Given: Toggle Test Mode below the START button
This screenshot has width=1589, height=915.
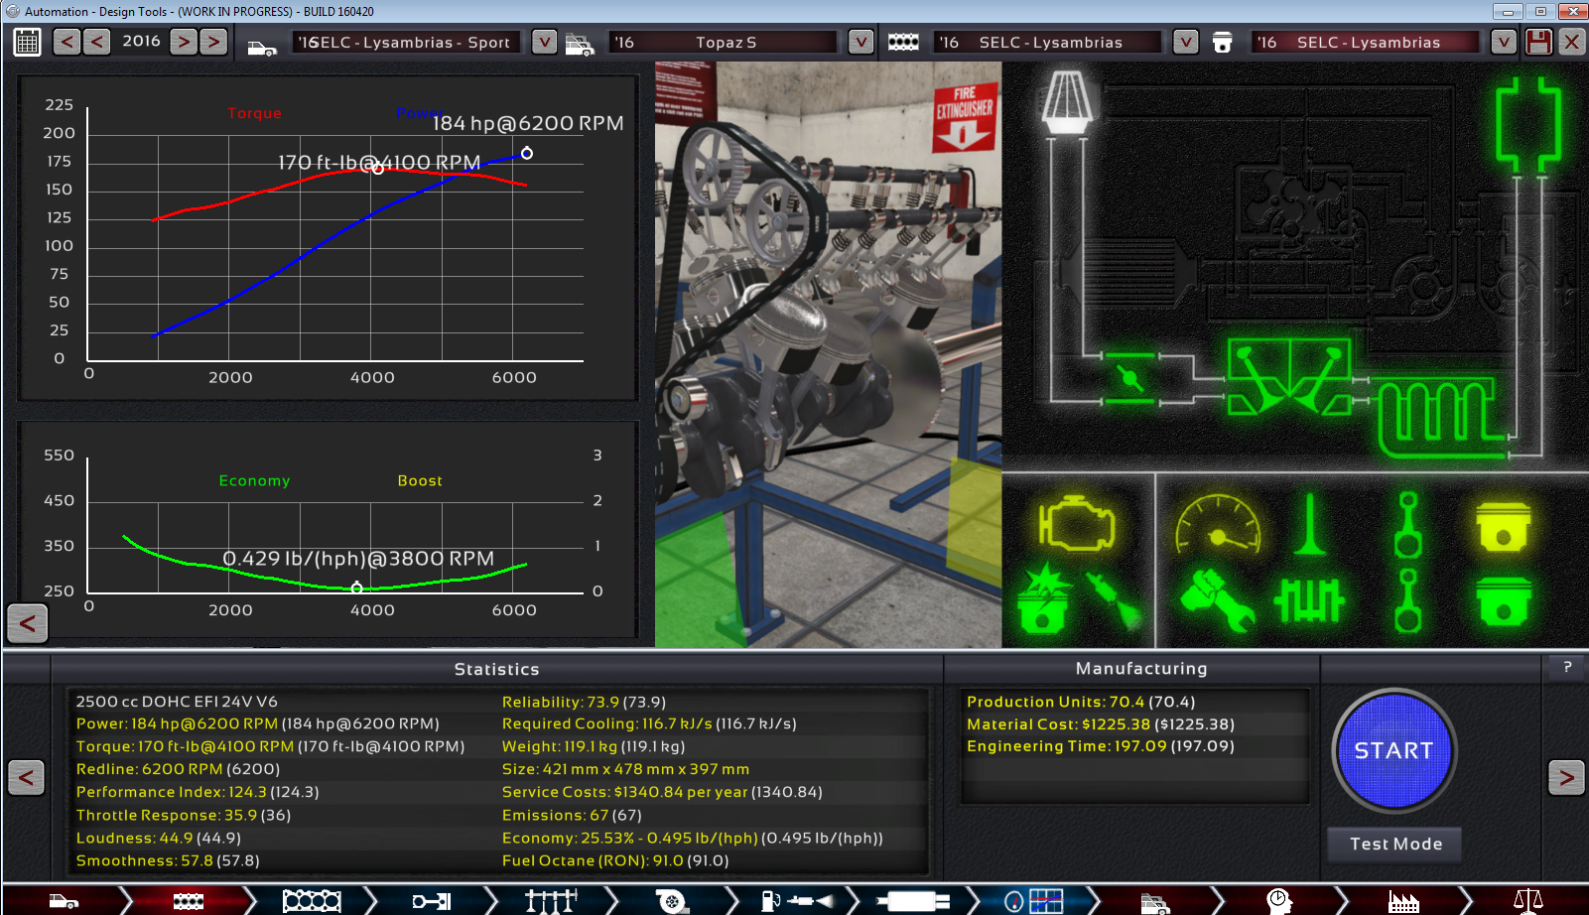Looking at the screenshot, I should pos(1394,844).
